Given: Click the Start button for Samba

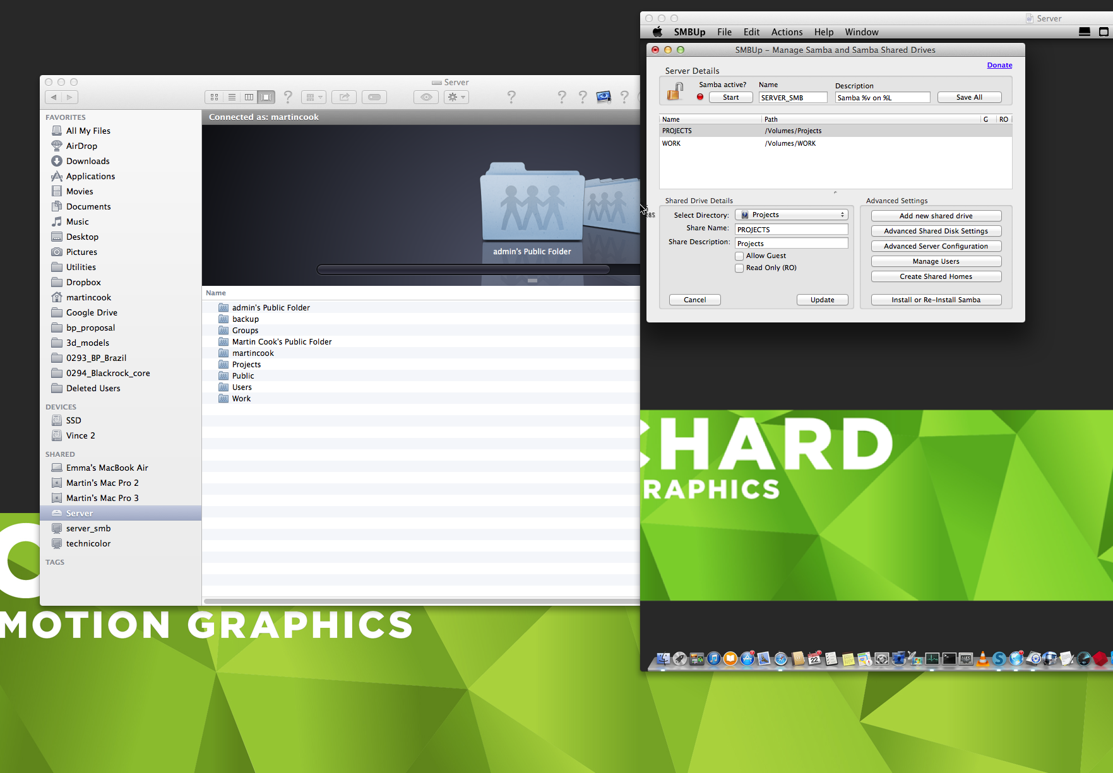Looking at the screenshot, I should point(730,97).
